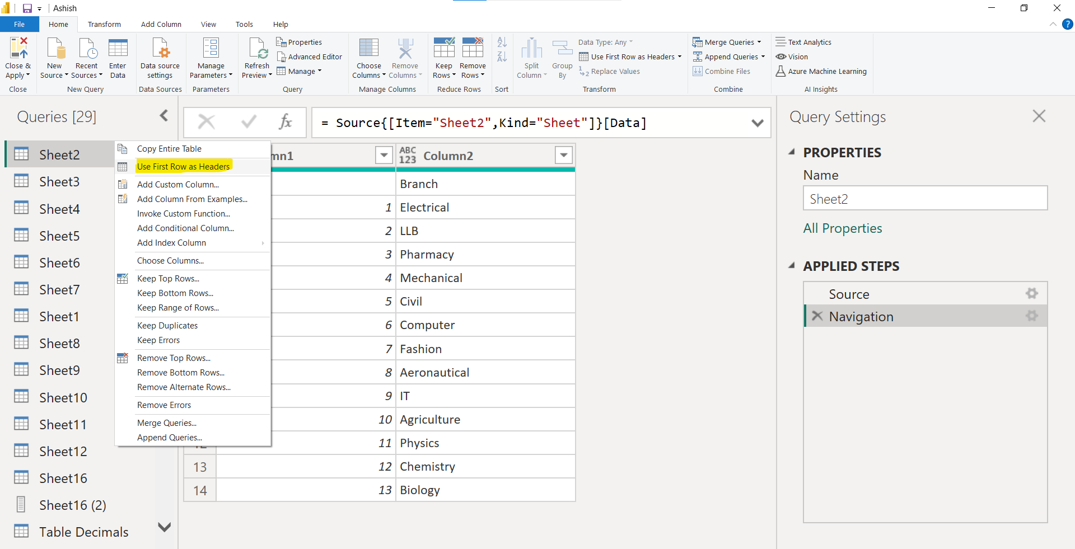1075x549 pixels.
Task: Click the All Properties link
Action: coord(842,228)
